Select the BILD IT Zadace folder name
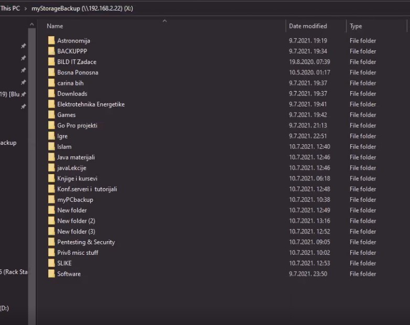This screenshot has height=325, width=410. click(77, 62)
